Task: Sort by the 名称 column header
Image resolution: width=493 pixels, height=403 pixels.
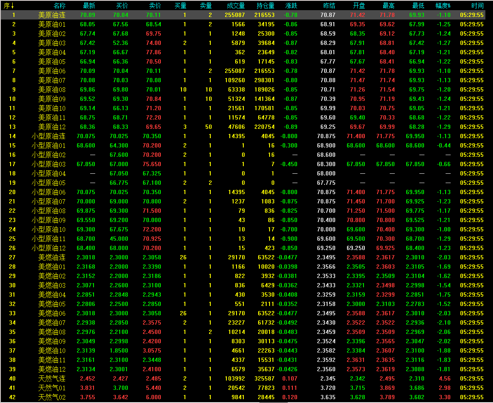Action: click(60, 6)
